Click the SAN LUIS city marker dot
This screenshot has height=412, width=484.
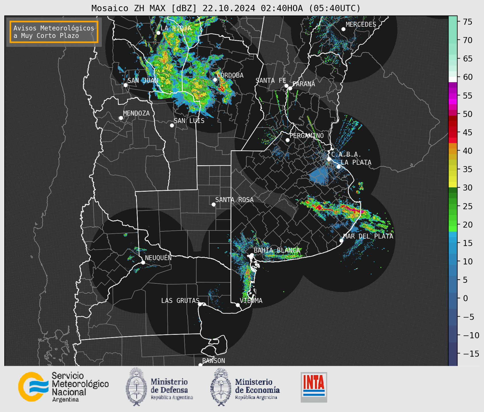(172, 125)
